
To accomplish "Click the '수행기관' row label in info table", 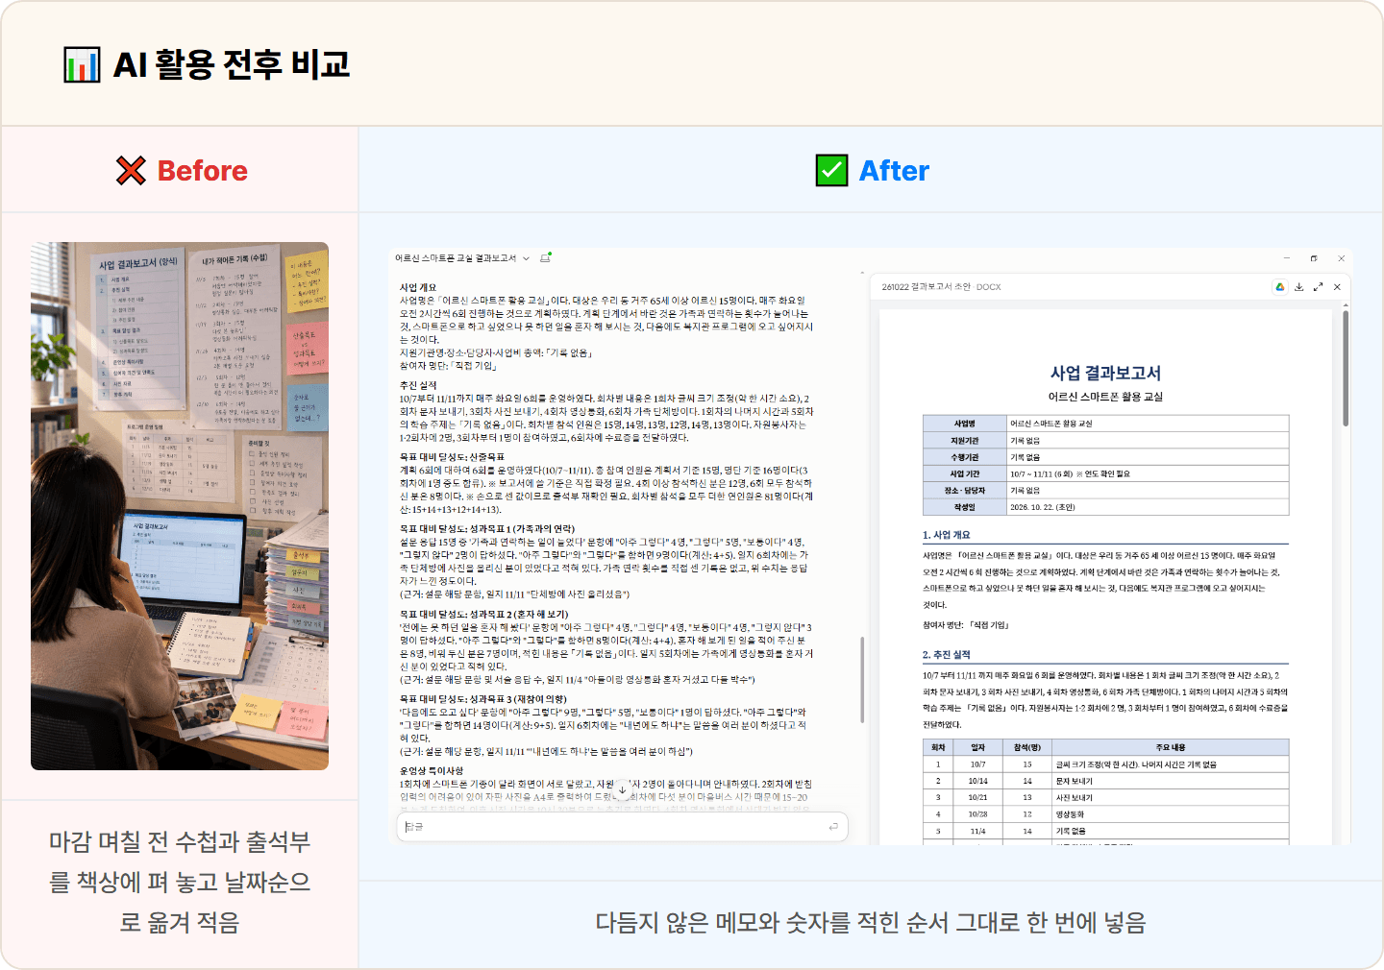I will coord(964,457).
